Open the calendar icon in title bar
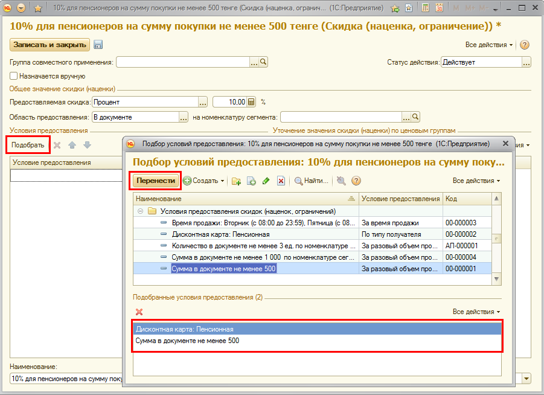The width and height of the screenshot is (544, 395). click(439, 8)
